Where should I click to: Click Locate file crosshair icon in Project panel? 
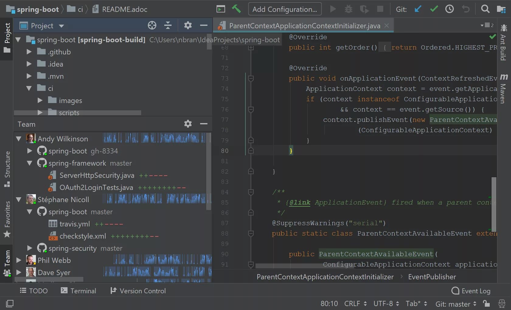pos(152,26)
